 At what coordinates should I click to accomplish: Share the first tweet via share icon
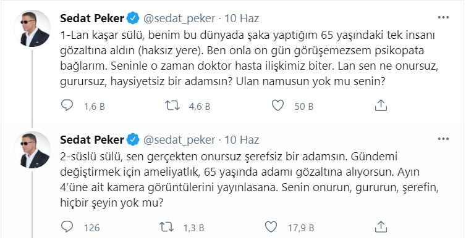coord(381,105)
